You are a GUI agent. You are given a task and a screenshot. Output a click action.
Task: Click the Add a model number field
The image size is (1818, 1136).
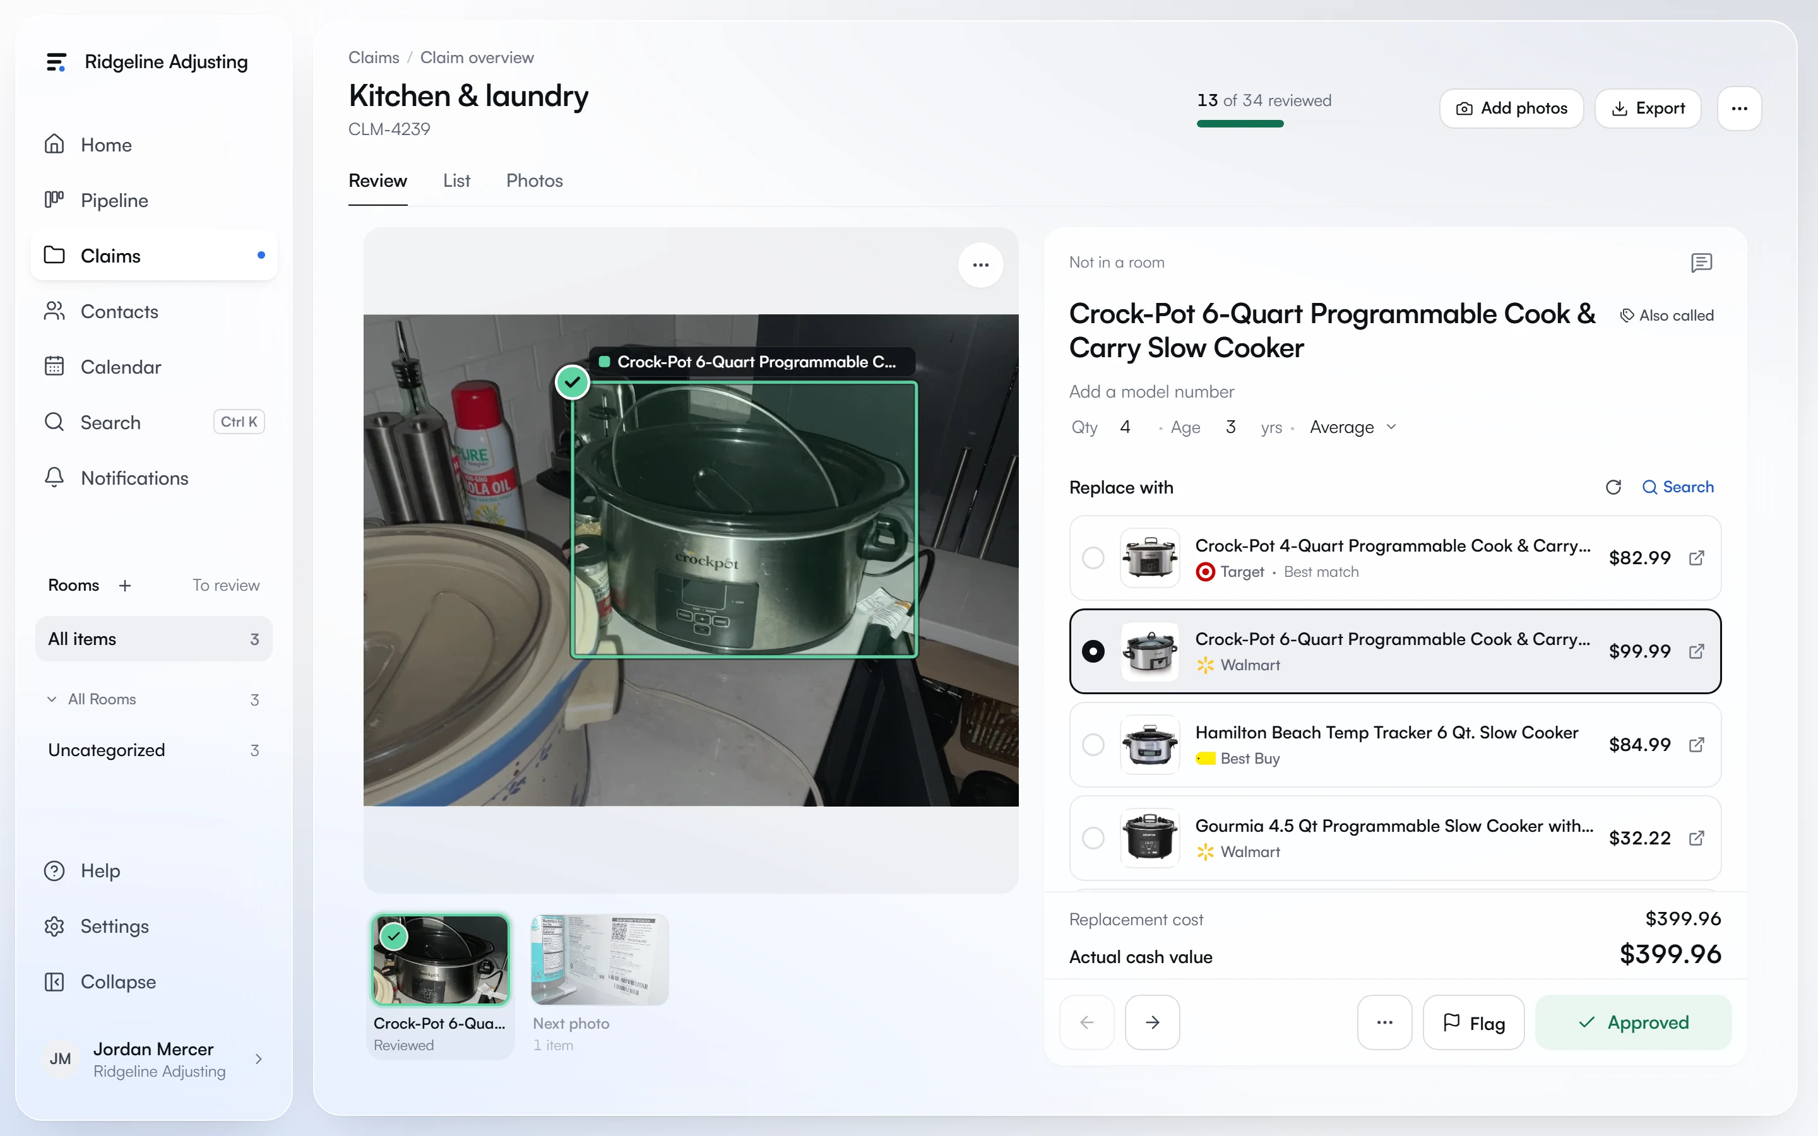coord(1151,391)
